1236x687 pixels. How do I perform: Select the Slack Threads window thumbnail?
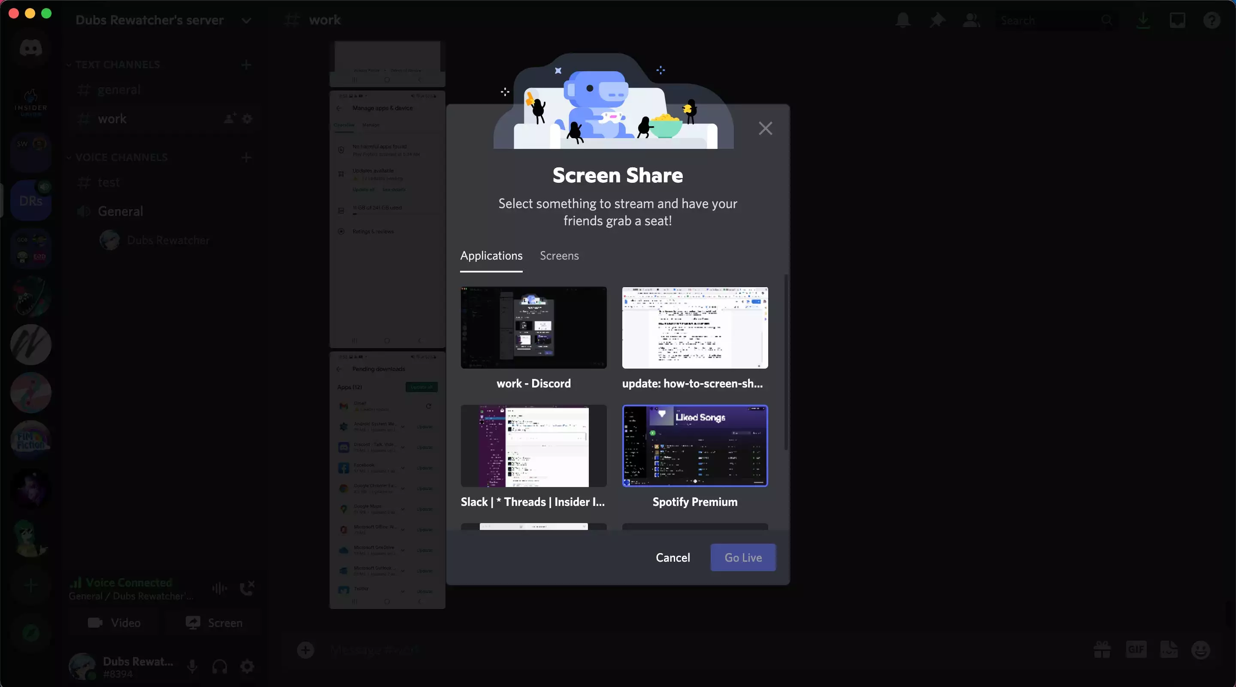pyautogui.click(x=533, y=446)
